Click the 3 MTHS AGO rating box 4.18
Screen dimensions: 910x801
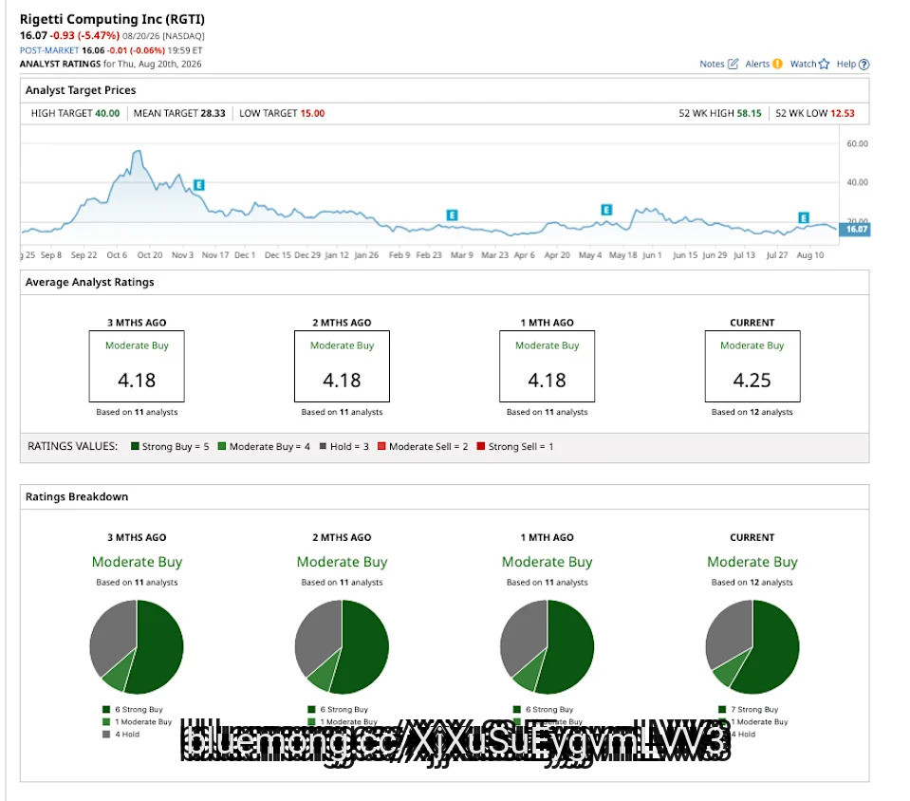pos(137,366)
